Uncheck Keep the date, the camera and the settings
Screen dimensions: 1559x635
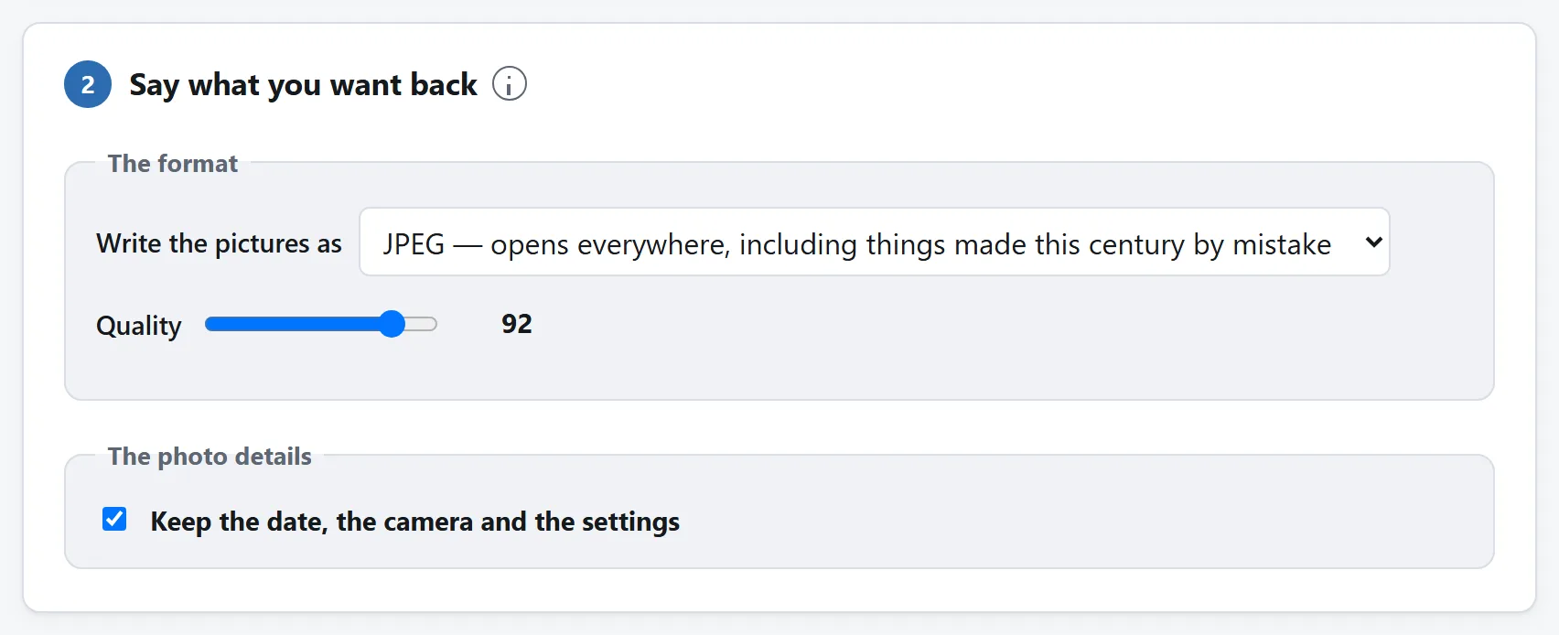(114, 520)
